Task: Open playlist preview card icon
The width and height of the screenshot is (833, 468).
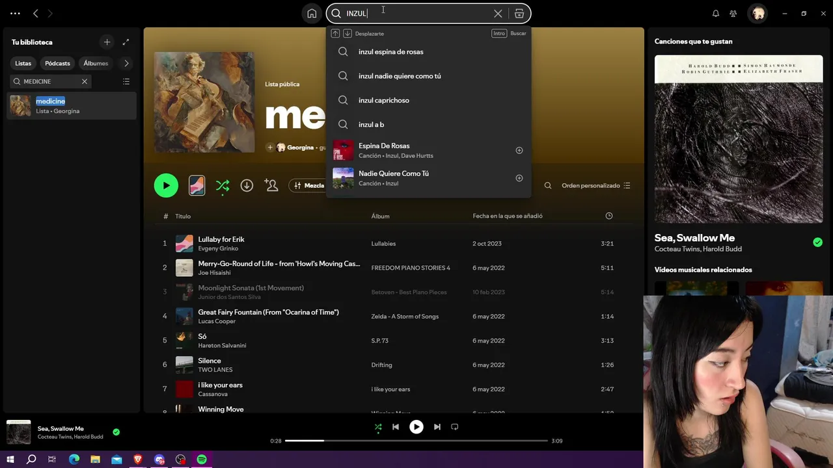Action: pyautogui.click(x=197, y=186)
